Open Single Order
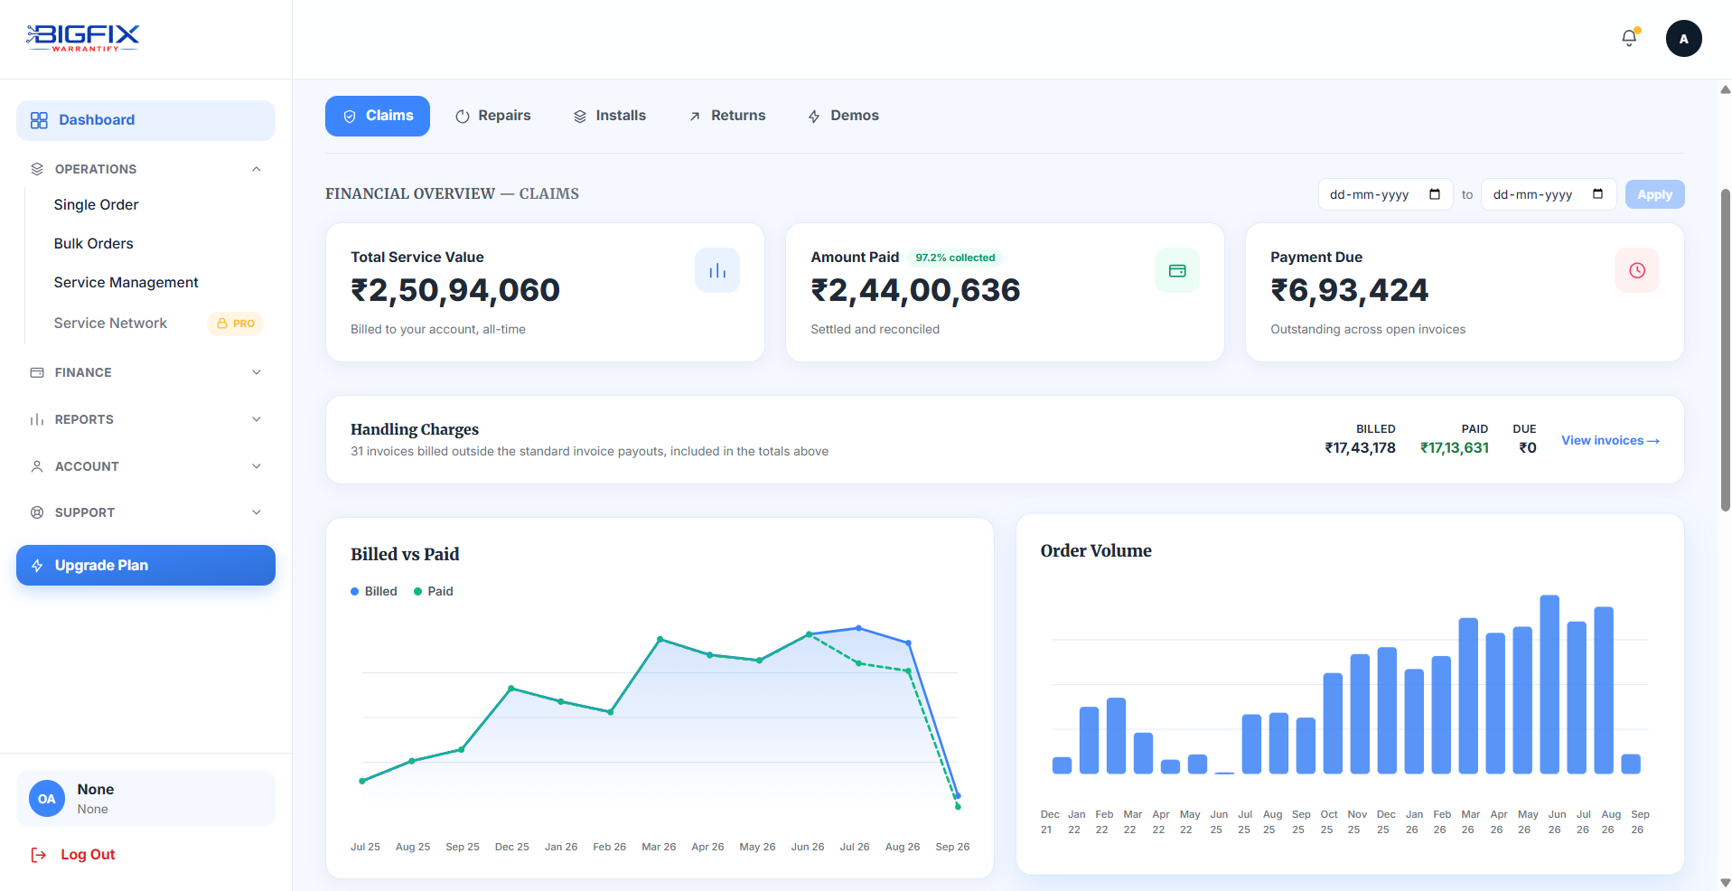Screen dimensions: 1732x891 (96, 205)
